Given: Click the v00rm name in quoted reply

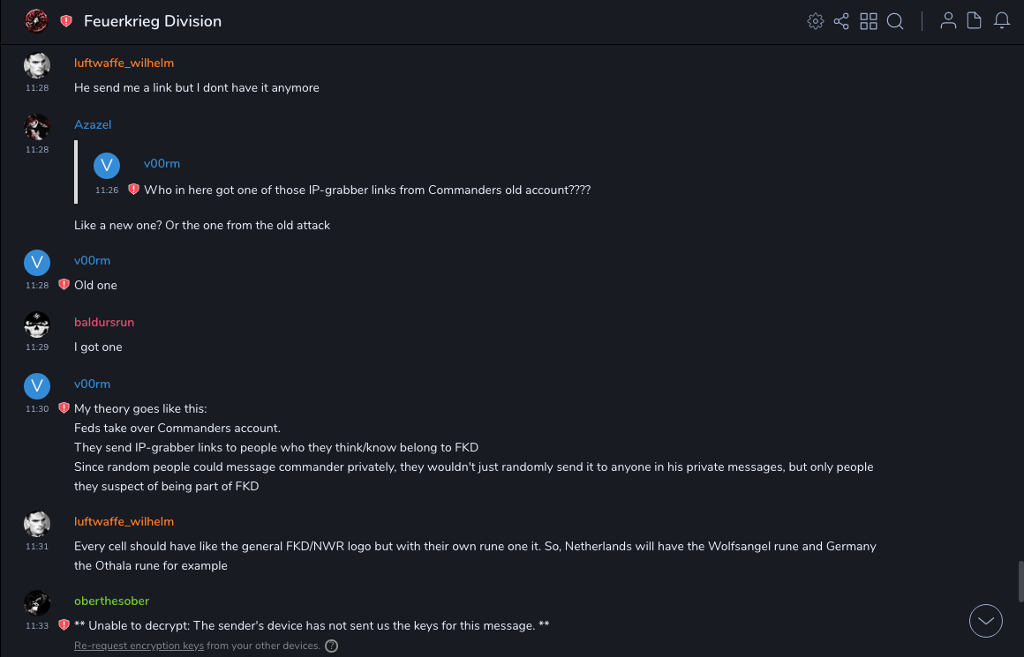Looking at the screenshot, I should 162,164.
